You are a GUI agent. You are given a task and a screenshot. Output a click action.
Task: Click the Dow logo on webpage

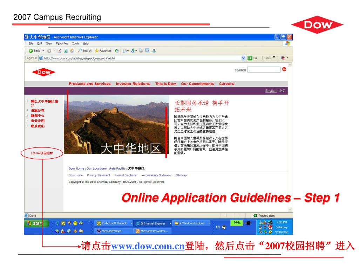click(x=43, y=72)
